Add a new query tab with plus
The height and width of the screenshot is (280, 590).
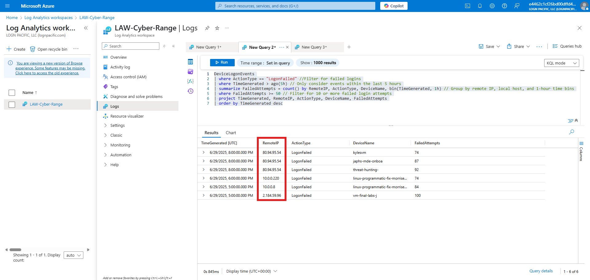[x=349, y=47]
